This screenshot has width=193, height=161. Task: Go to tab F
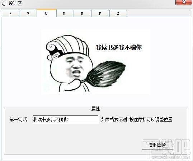point(100,14)
